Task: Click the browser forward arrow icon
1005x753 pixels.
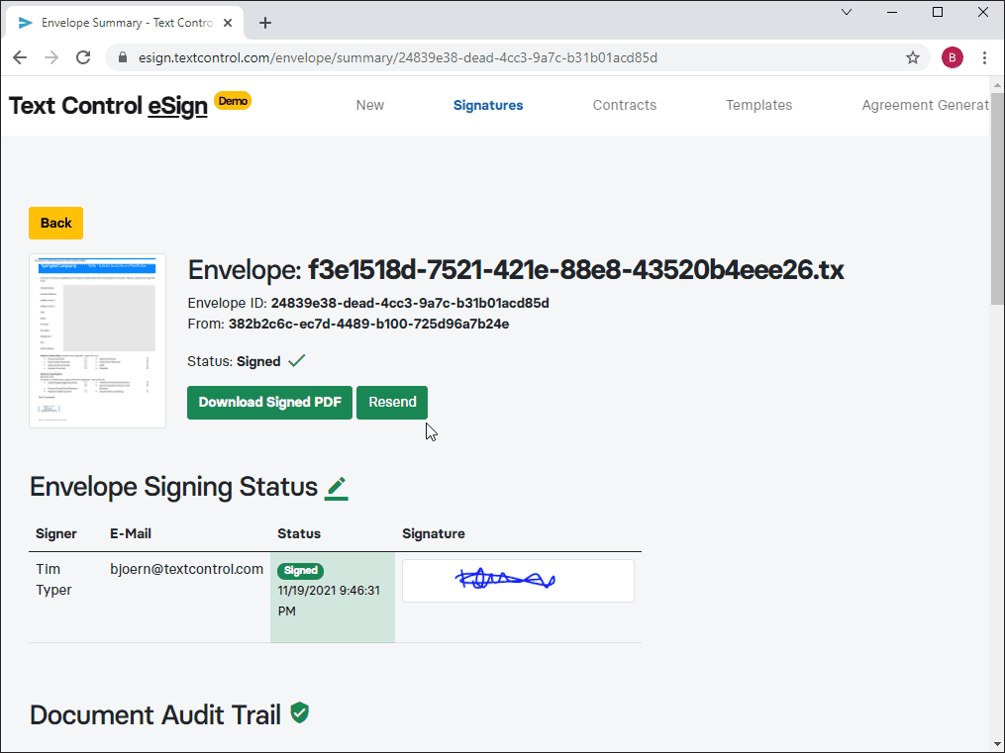Action: (51, 57)
